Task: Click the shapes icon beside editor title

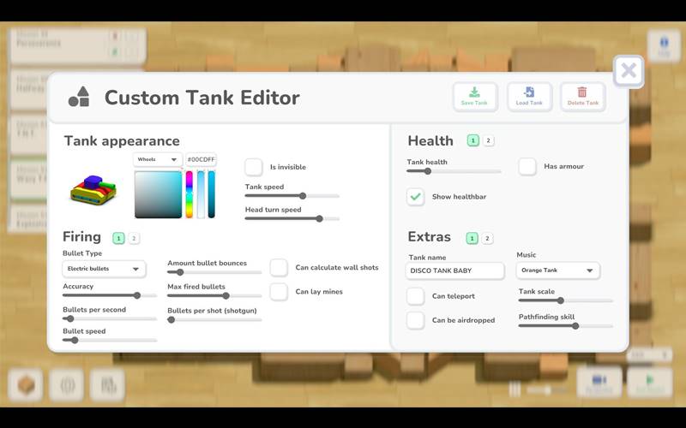Action: point(79,98)
